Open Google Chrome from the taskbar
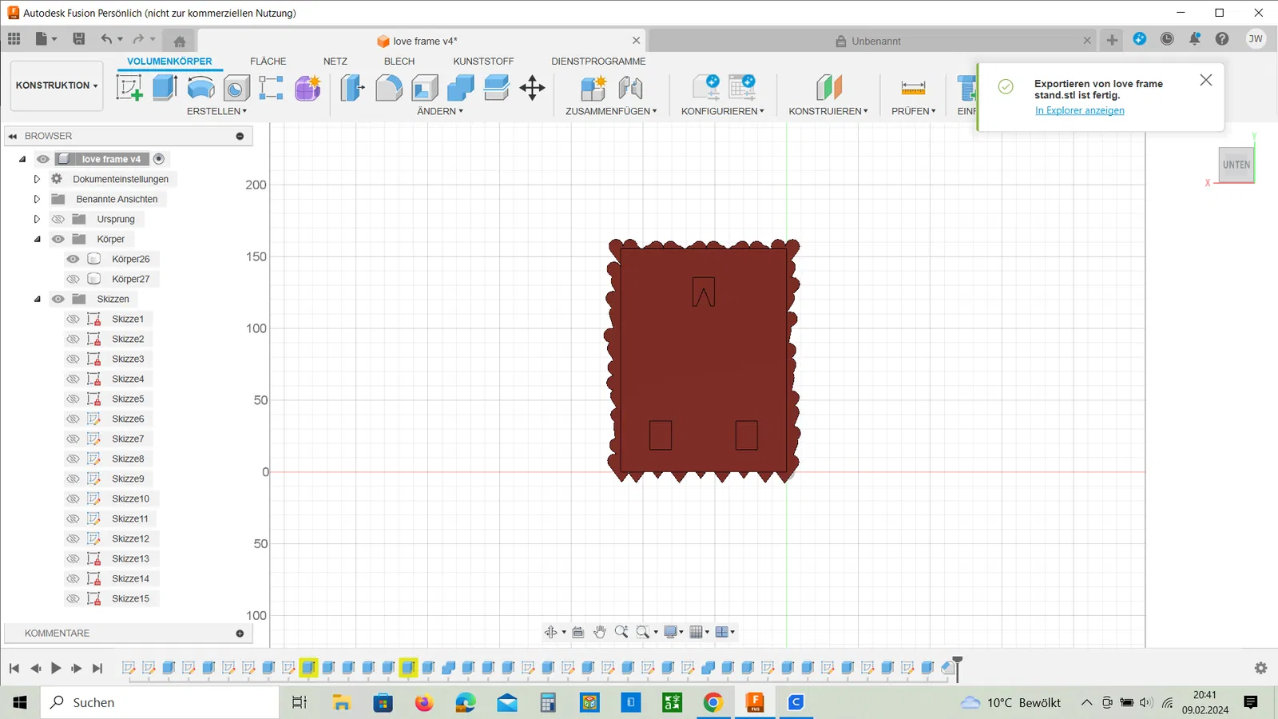This screenshot has height=719, width=1278. pyautogui.click(x=713, y=702)
